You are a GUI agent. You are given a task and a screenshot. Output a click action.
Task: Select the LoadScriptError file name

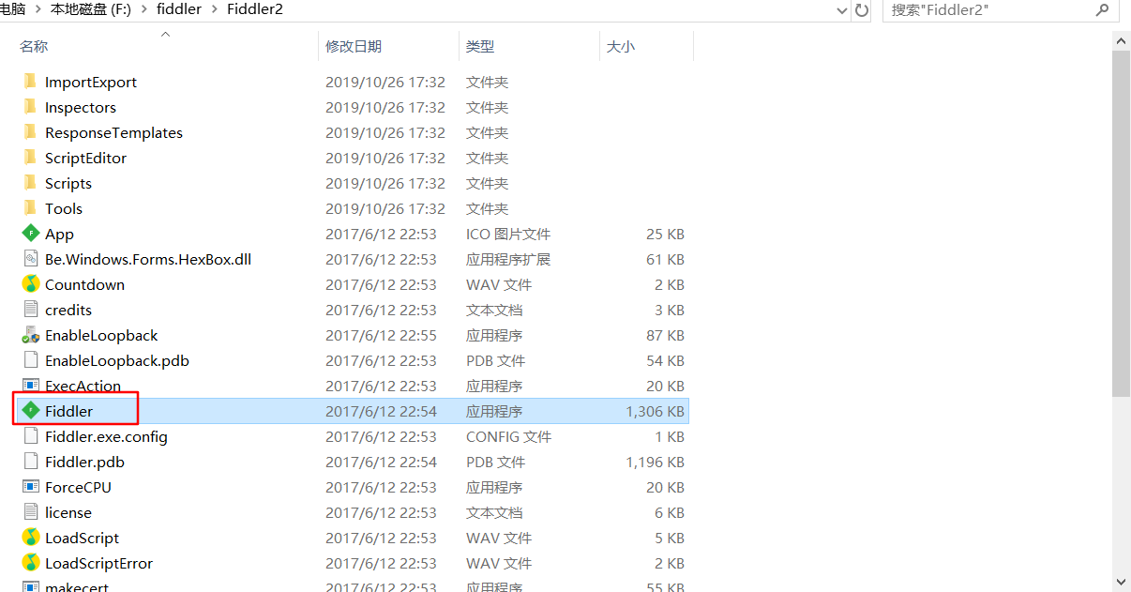(98, 564)
